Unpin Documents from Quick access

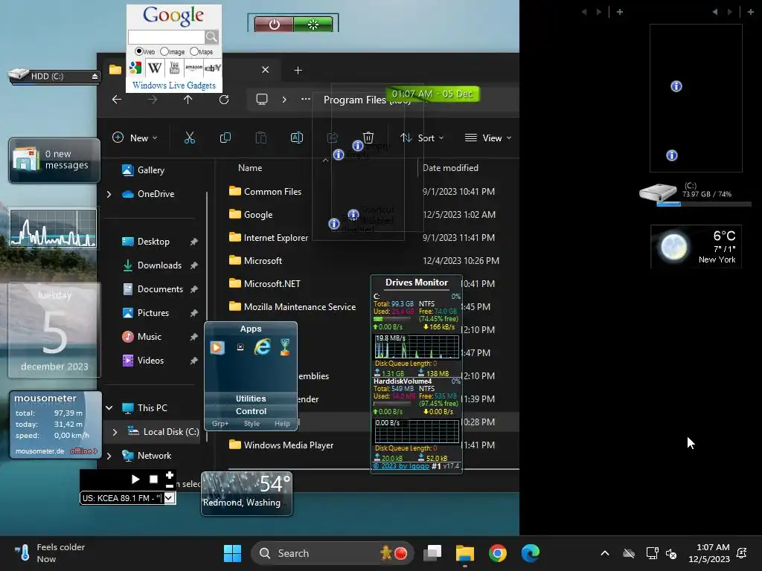194,289
